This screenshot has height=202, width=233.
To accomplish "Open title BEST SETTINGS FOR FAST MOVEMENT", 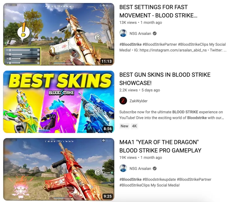I will pos(158,11).
